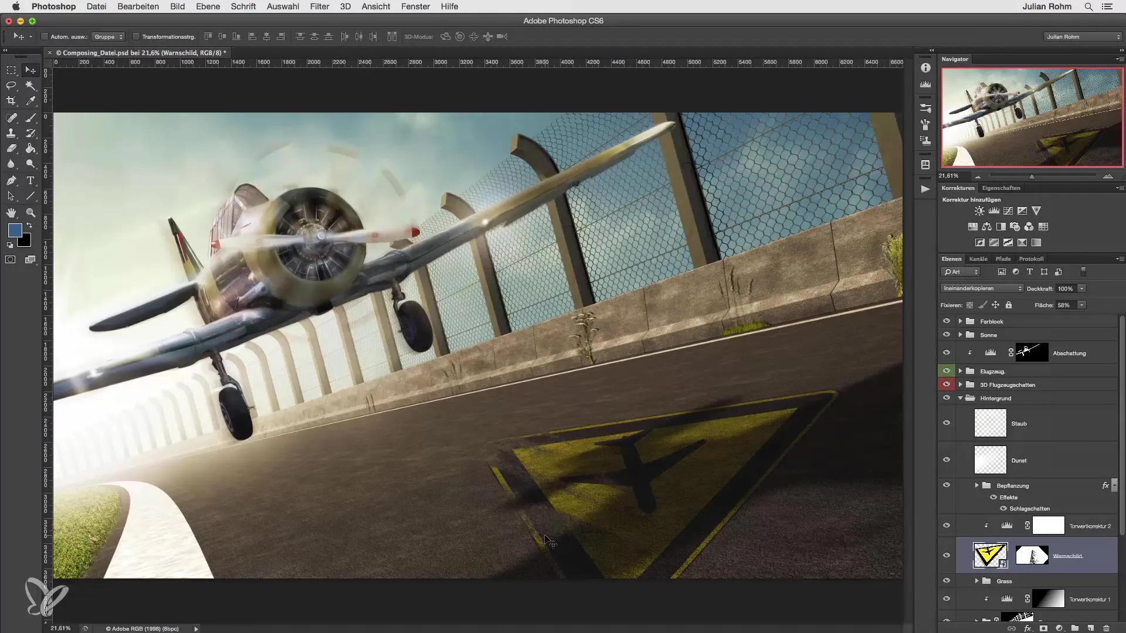Open the Fläche fill dropdown arrow
Screen dimensions: 1126x633
click(1082, 305)
